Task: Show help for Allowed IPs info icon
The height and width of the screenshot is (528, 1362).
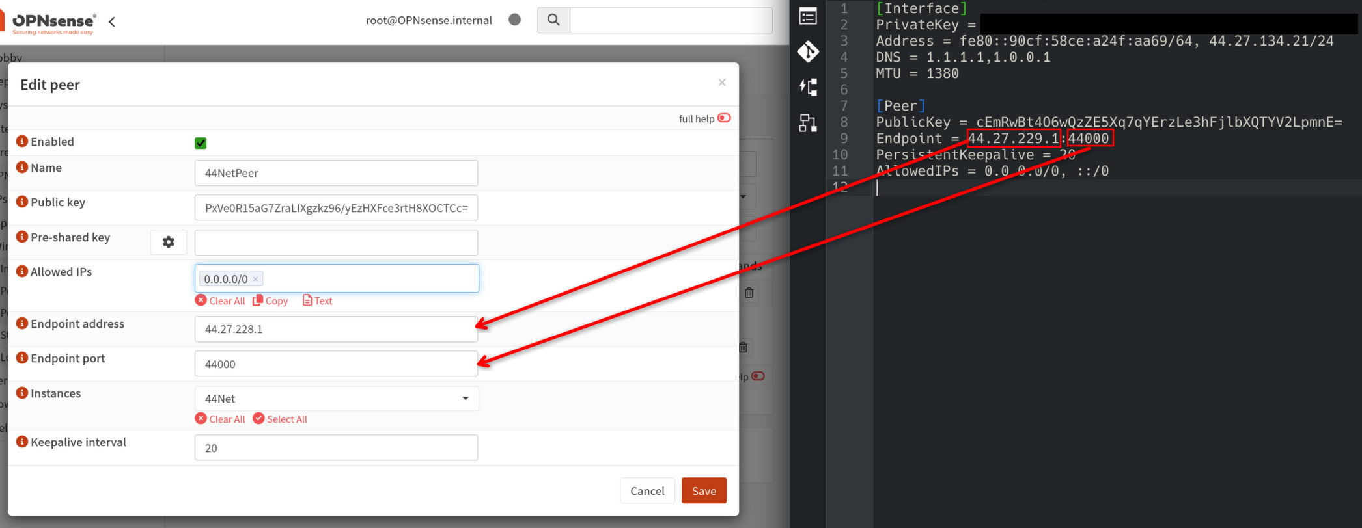Action: pos(22,271)
